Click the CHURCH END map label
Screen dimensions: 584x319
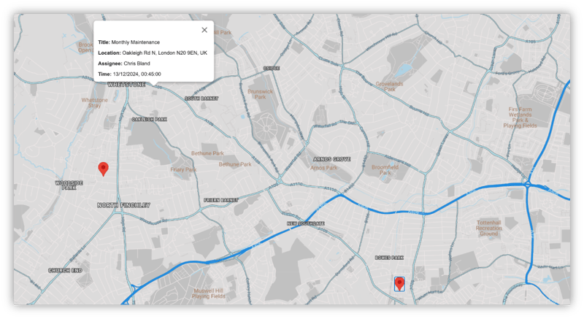click(x=65, y=270)
